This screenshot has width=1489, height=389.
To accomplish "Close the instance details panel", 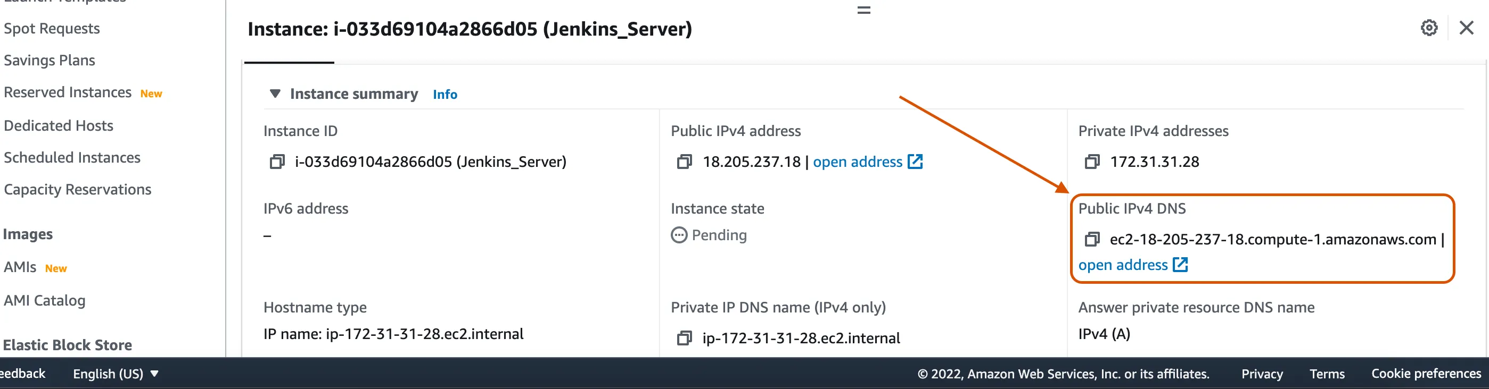I will coord(1467,28).
